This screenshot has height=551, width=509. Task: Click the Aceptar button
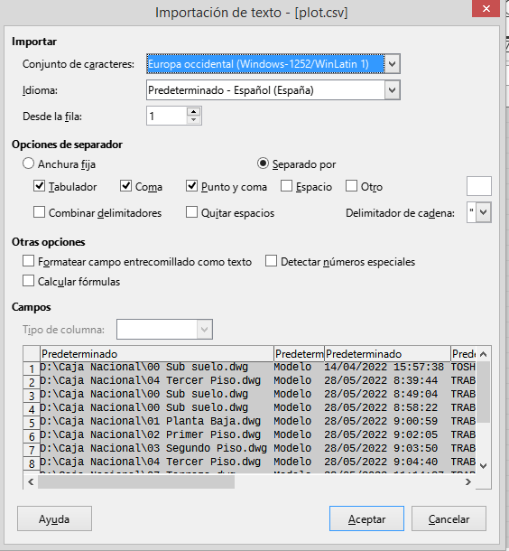[366, 518]
